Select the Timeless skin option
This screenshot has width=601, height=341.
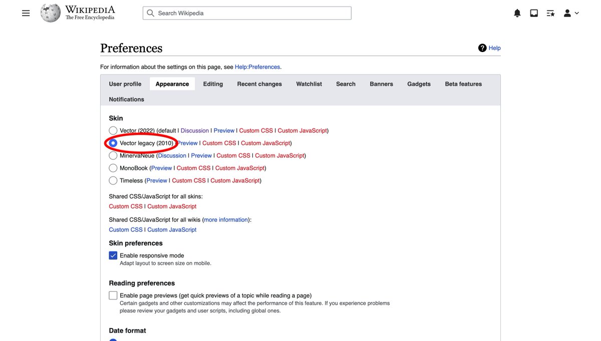coord(113,180)
